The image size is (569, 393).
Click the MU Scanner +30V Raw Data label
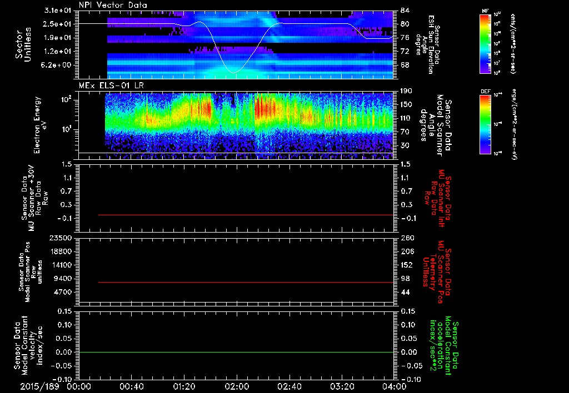coord(34,198)
